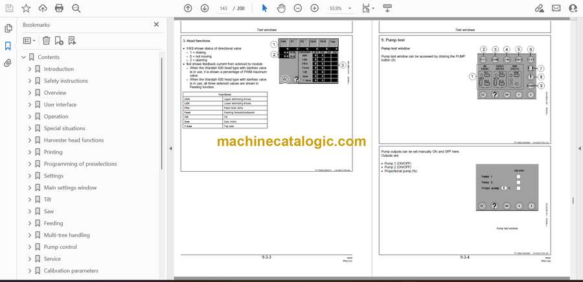
Task: Click the document vertical scrollbar
Action: point(573,200)
